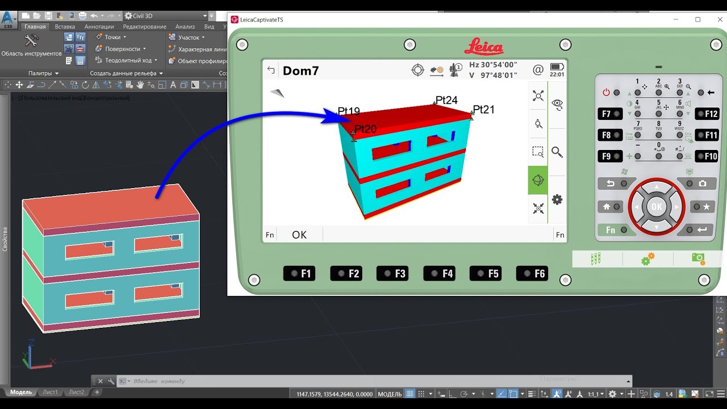The image size is (727, 409).
Task: Switch to the Главная ribbon tab
Action: tap(35, 27)
